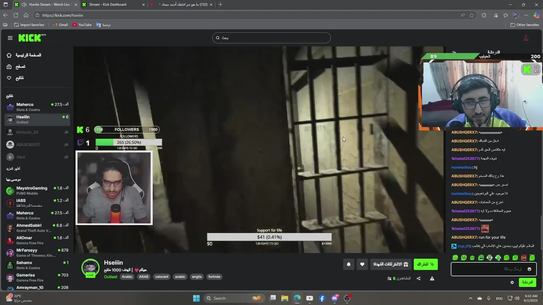Open Facebook from taskbar
Screen dimensions: 543x305
(322, 298)
